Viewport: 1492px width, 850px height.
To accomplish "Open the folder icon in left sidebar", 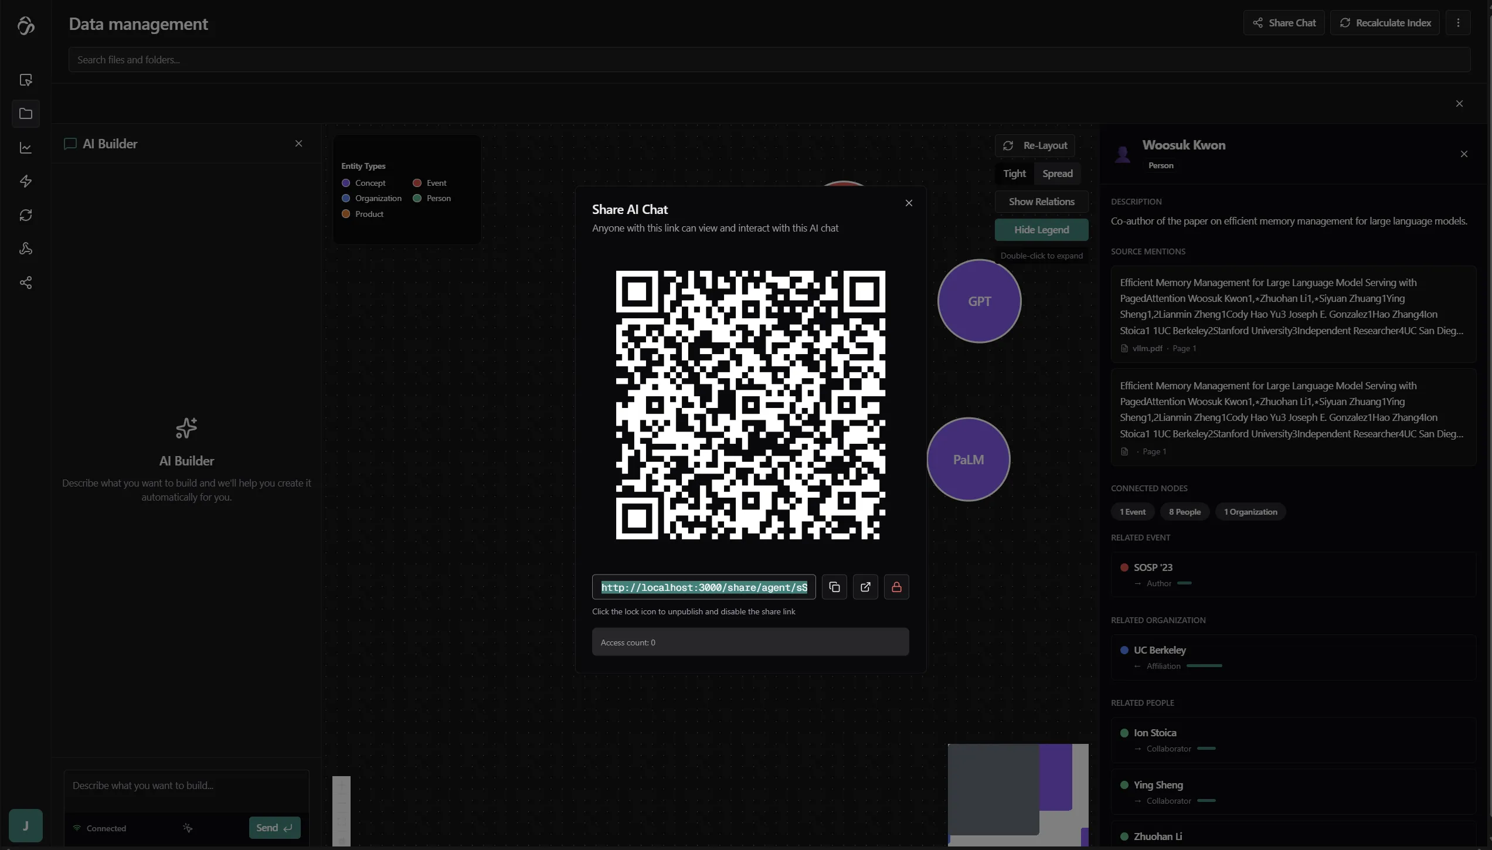I will 26,114.
